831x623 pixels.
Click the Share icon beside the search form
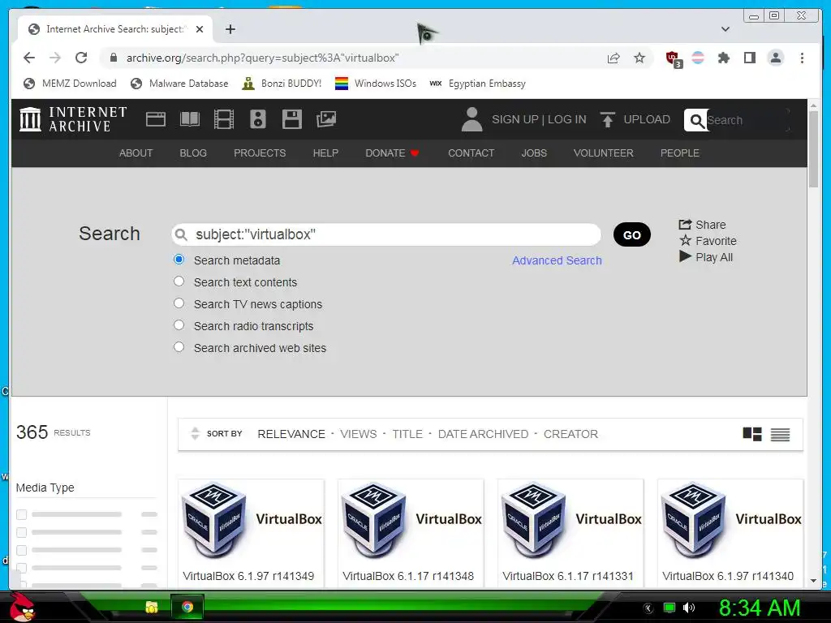pos(685,224)
